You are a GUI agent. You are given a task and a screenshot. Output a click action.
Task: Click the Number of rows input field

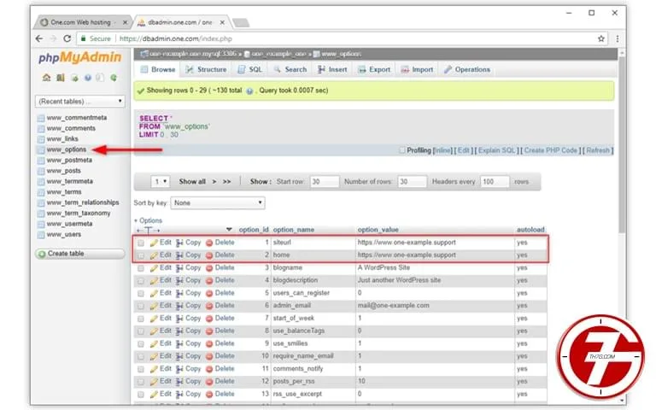pos(412,182)
